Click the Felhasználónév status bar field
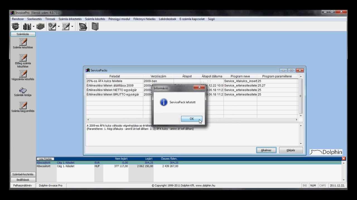 [x=23, y=185]
